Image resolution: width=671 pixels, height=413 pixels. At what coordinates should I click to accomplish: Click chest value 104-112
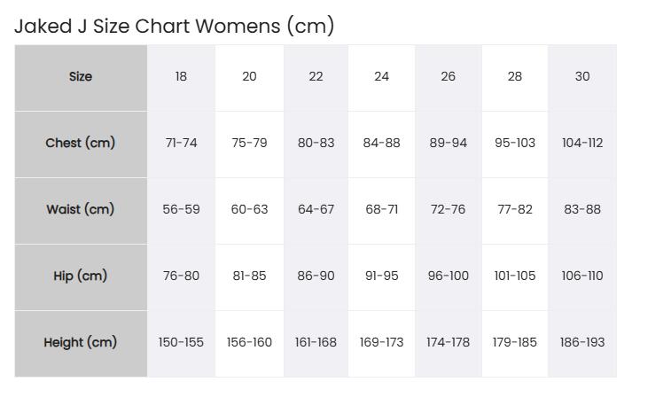tap(582, 143)
